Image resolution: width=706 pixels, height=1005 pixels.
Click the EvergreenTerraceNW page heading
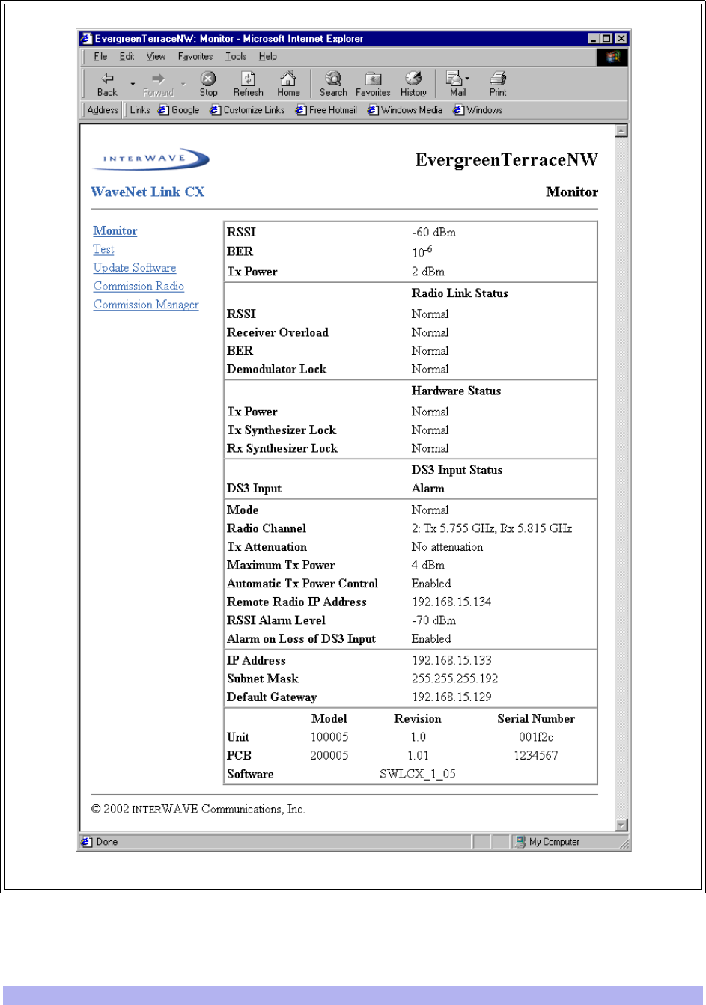pyautogui.click(x=507, y=160)
